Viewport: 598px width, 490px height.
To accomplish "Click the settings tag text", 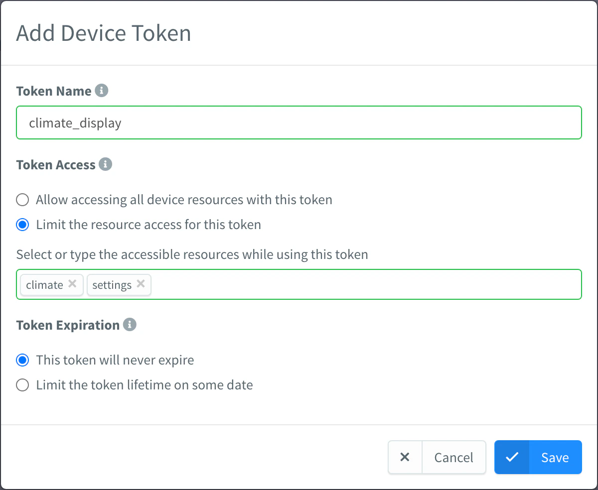I will (x=112, y=285).
